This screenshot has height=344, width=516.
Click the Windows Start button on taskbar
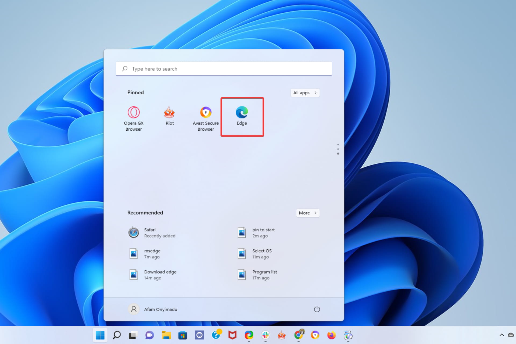[x=100, y=335]
